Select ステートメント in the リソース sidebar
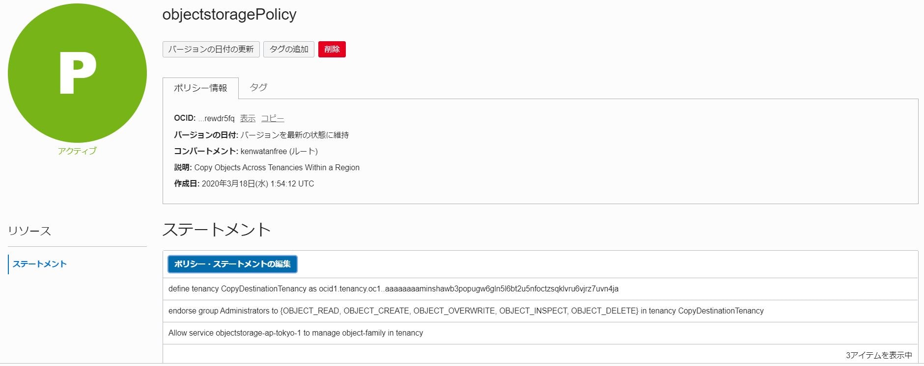This screenshot has height=366, width=924. click(39, 264)
